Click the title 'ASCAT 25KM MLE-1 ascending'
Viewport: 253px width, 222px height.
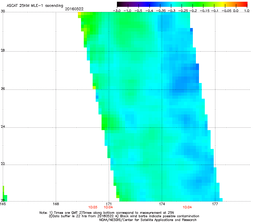[x=35, y=6]
